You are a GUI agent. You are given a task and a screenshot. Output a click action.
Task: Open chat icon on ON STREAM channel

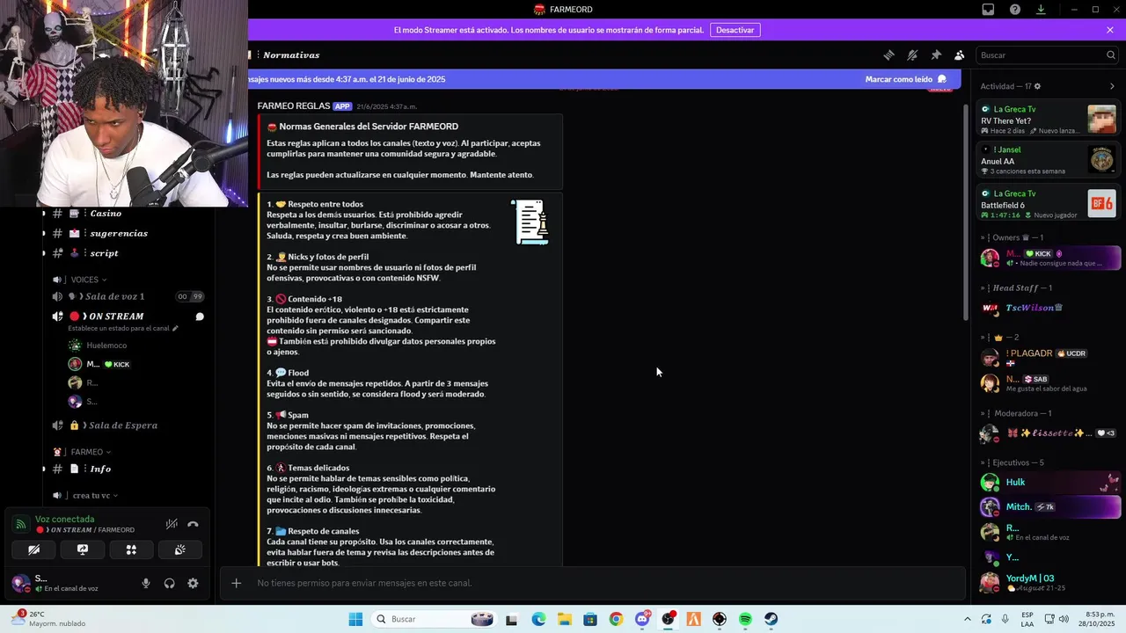200,316
